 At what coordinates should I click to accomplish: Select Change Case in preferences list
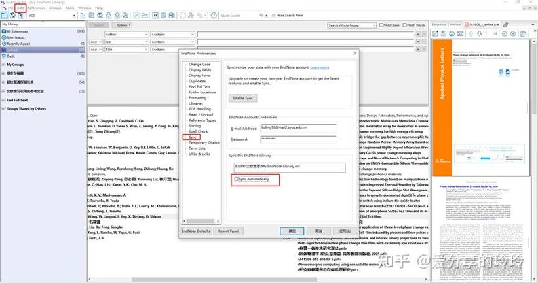tap(199, 64)
